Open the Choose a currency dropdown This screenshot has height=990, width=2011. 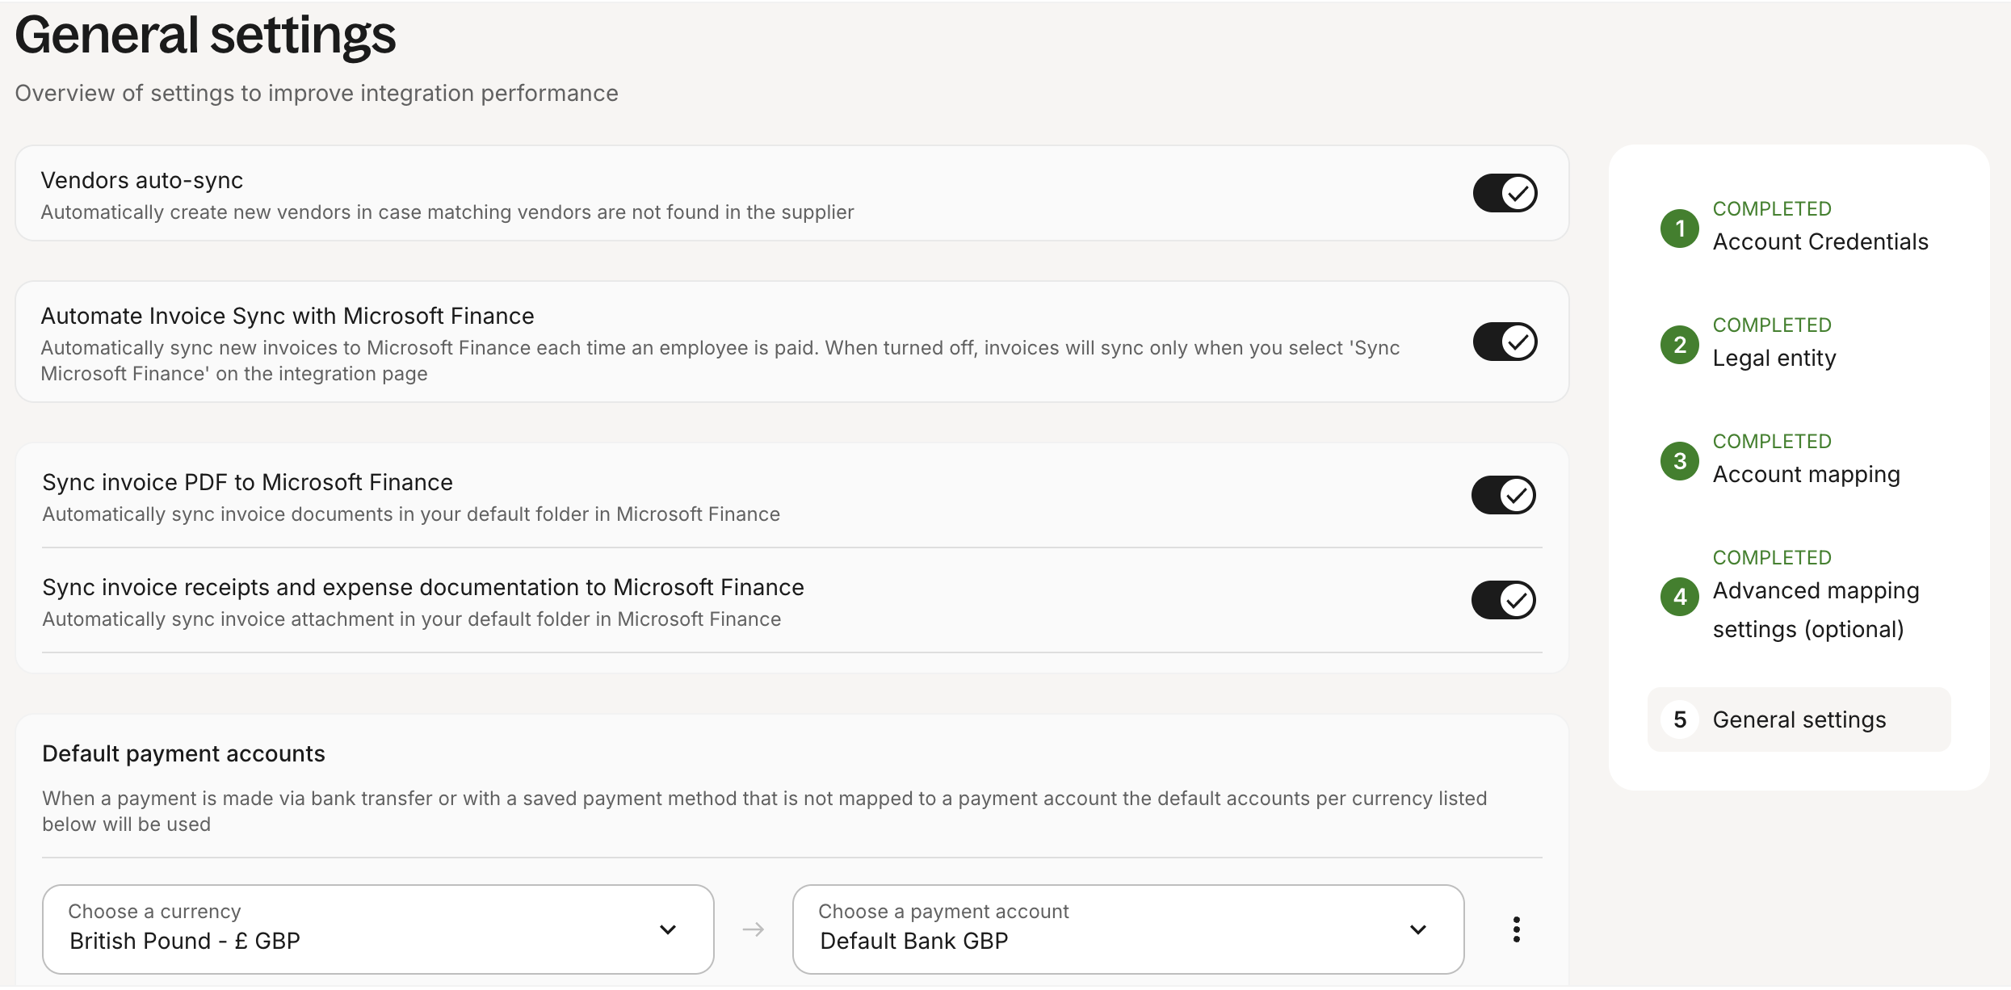tap(378, 929)
